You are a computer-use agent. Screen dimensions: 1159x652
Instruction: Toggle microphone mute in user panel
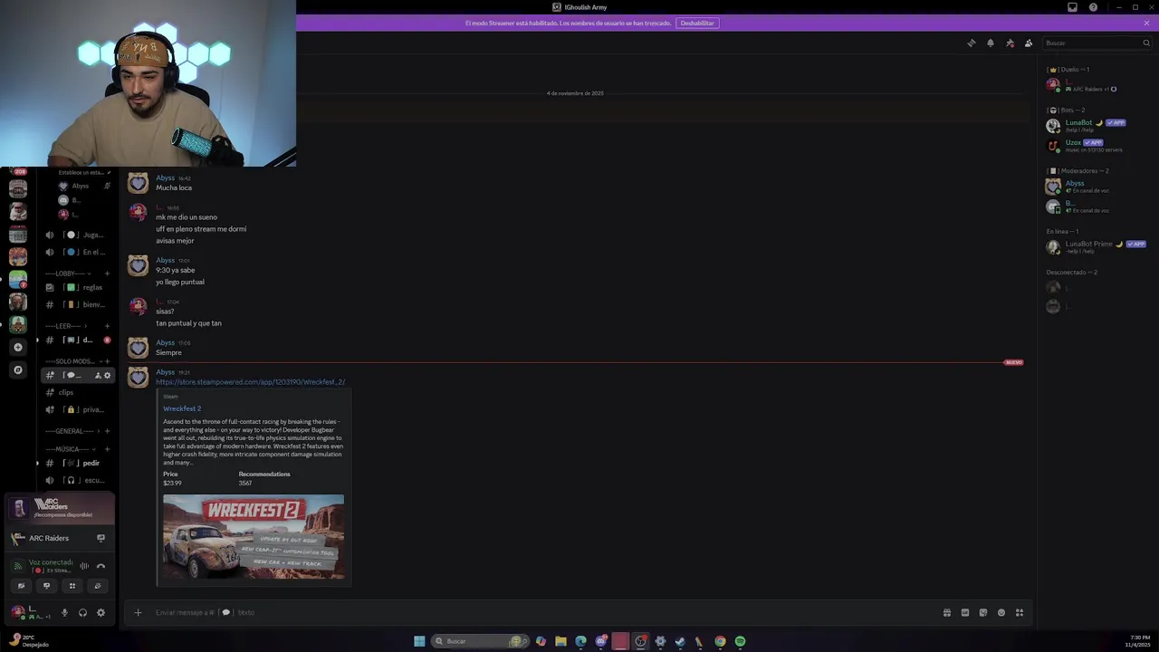click(64, 612)
